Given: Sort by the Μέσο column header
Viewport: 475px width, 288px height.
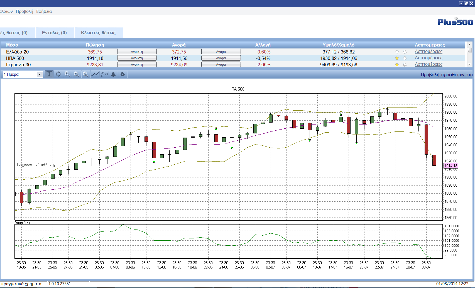Looking at the screenshot, I should point(12,45).
